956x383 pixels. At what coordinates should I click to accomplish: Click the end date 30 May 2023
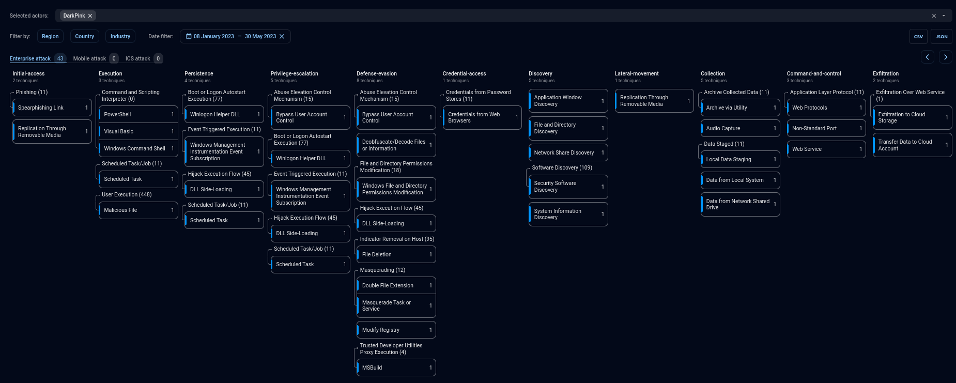tap(260, 36)
